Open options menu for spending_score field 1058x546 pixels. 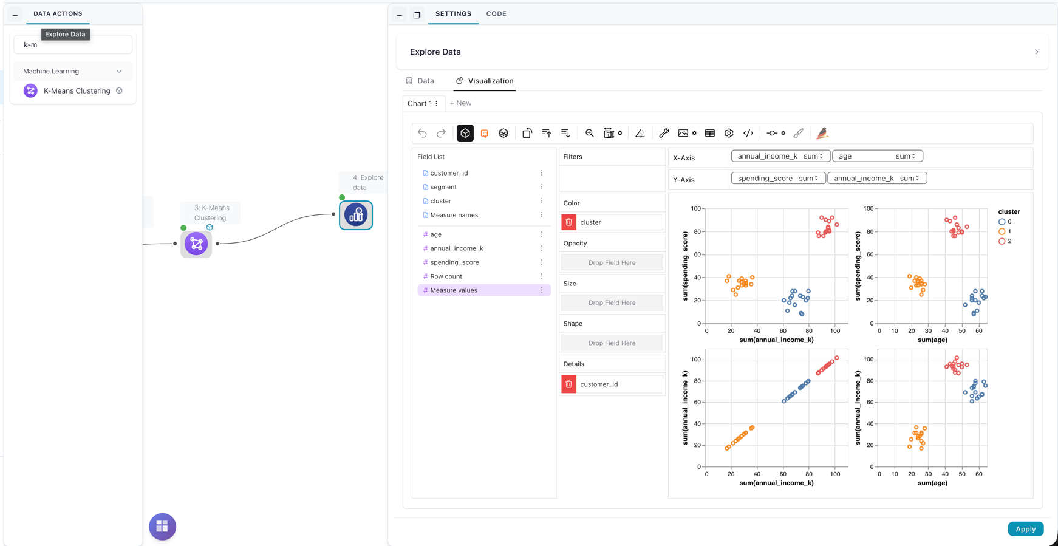click(542, 262)
